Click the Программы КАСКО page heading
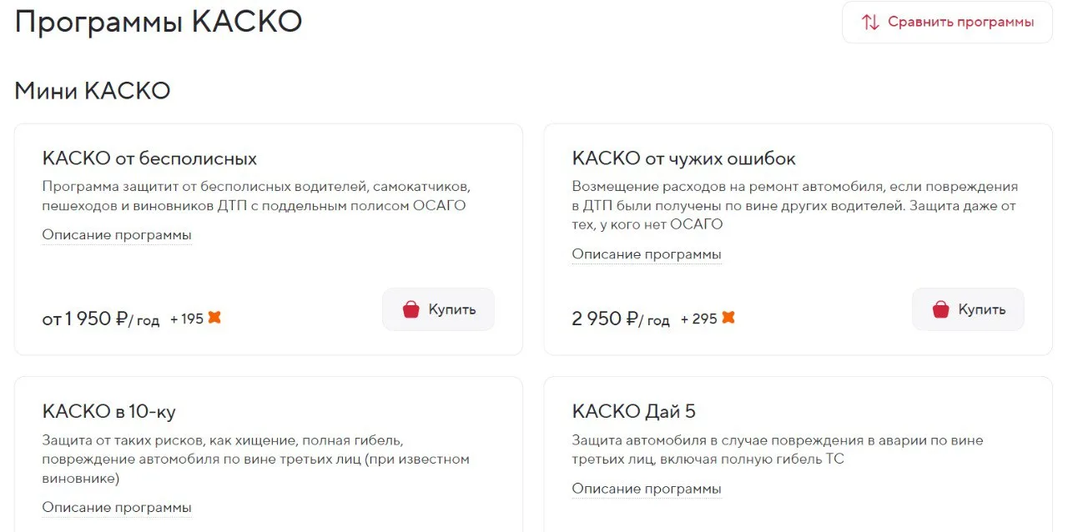 pyautogui.click(x=159, y=22)
